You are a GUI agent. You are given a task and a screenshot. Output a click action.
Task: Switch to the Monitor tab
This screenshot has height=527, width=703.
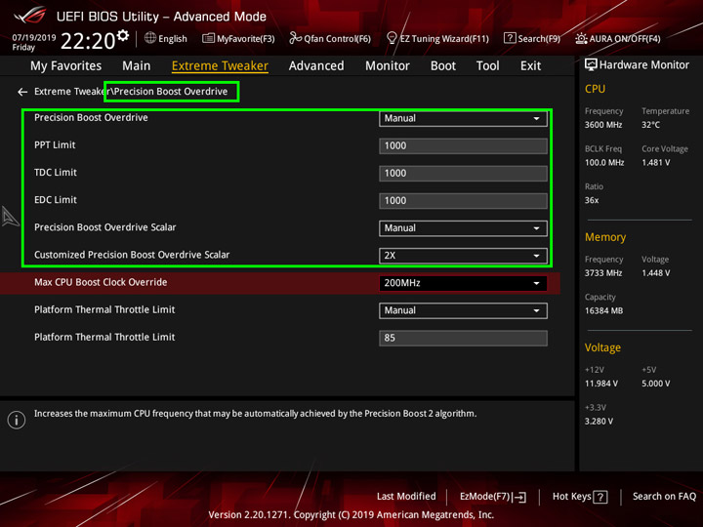click(x=388, y=66)
